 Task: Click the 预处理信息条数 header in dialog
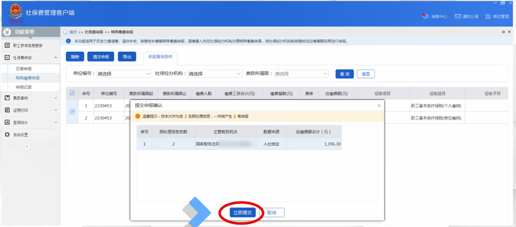[173, 132]
